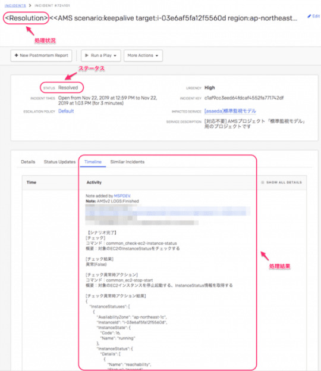Screen dimensions: 321x371
Task: Create a New Postmortem Report
Action: click(x=41, y=55)
